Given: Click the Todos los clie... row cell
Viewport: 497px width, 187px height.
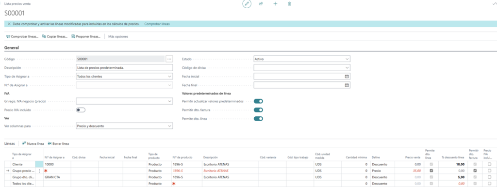Looking at the screenshot, I should [23, 184].
